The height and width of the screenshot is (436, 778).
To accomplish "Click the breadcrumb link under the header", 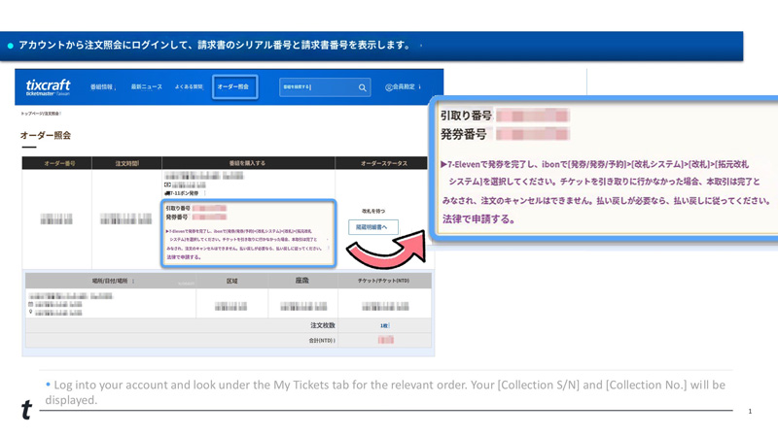I will (x=40, y=114).
